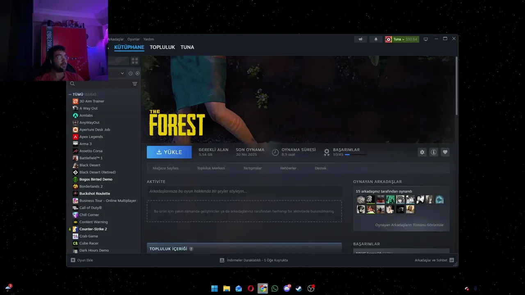Click the downloads status icon at bottom
This screenshot has width=525, height=295.
(222, 260)
